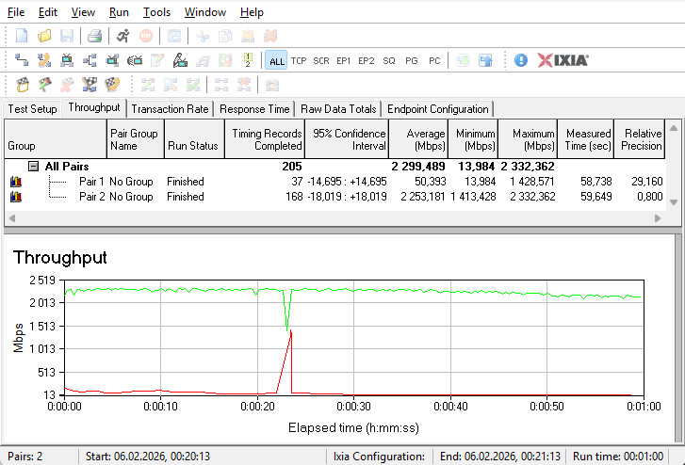Toggle the ALL pairs filter button

tap(276, 60)
